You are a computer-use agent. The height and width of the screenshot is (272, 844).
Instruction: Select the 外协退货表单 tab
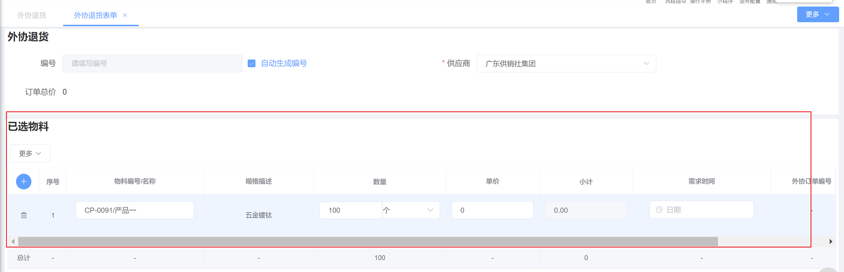[95, 15]
